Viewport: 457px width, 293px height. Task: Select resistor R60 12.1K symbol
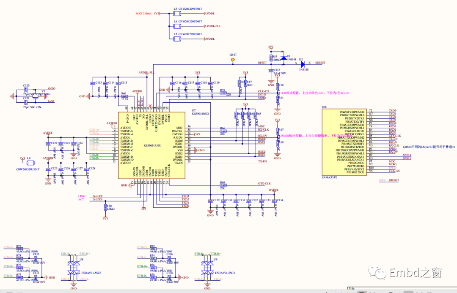point(124,96)
